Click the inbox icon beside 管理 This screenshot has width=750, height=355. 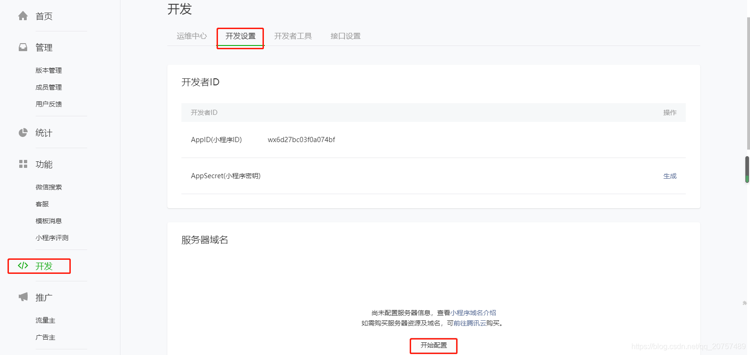23,47
